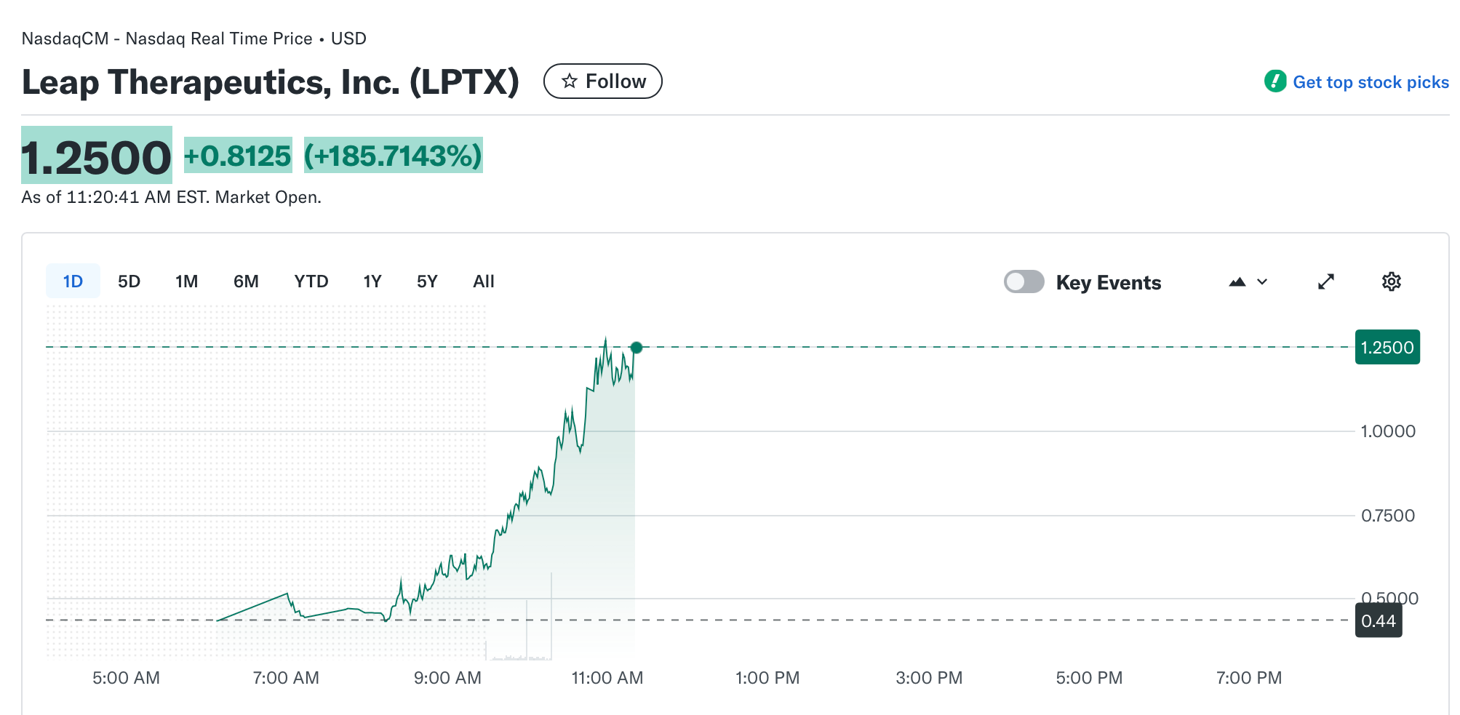This screenshot has height=715, width=1460.
Task: Click the green stock picks badge icon
Action: 1274,81
